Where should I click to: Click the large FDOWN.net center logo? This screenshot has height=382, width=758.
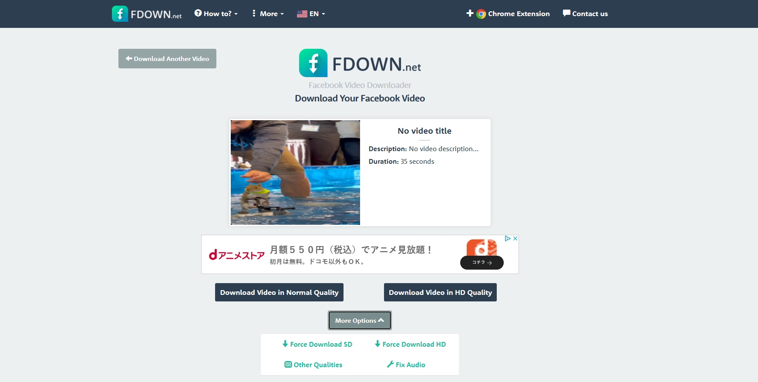[360, 63]
